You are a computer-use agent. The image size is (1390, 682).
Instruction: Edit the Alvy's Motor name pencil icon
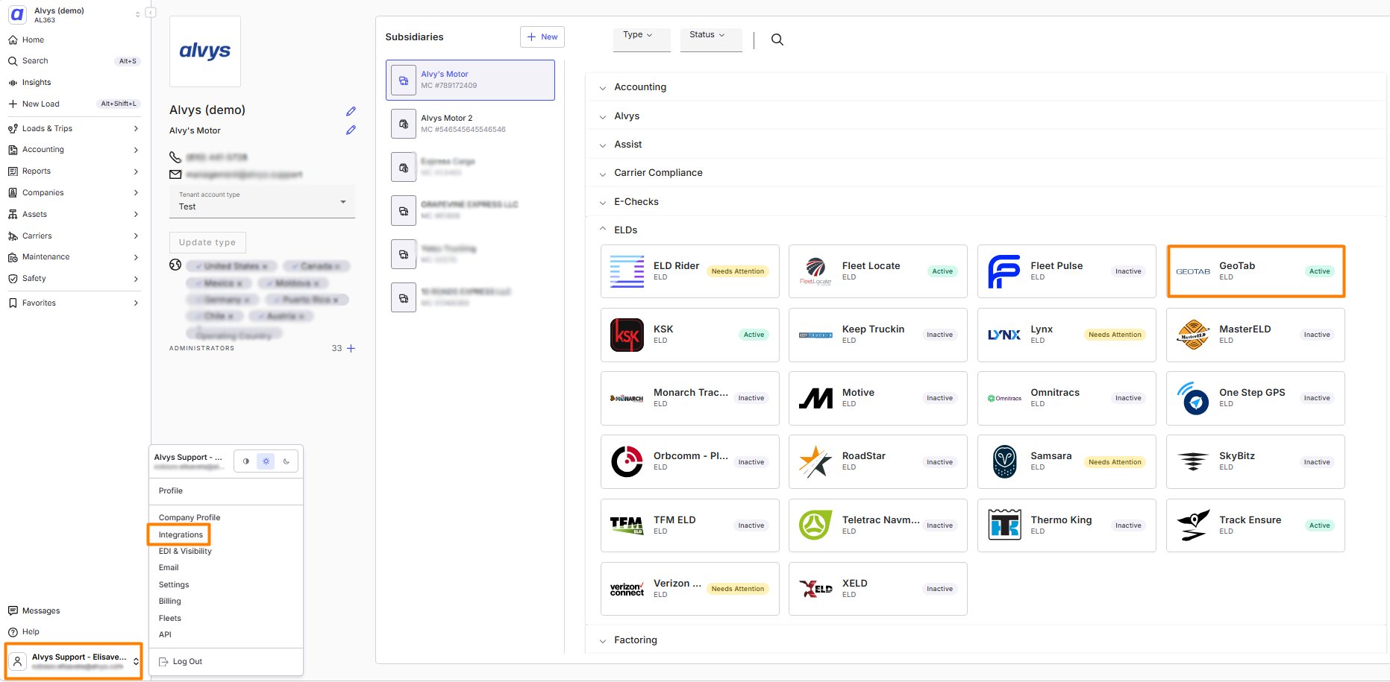tap(351, 130)
